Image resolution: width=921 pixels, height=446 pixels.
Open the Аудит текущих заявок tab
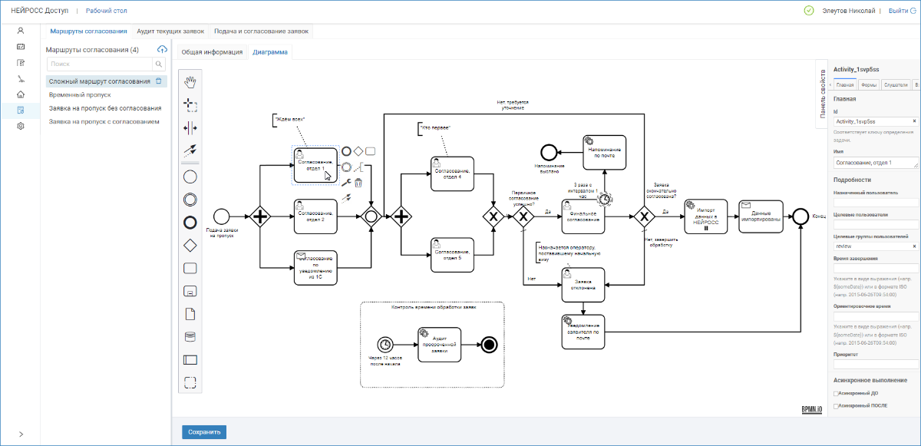tap(170, 31)
